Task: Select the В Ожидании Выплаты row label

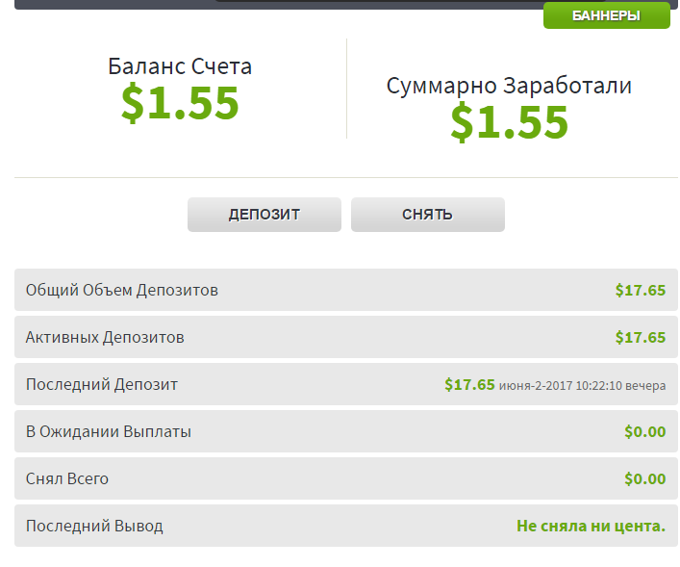Action: [109, 431]
